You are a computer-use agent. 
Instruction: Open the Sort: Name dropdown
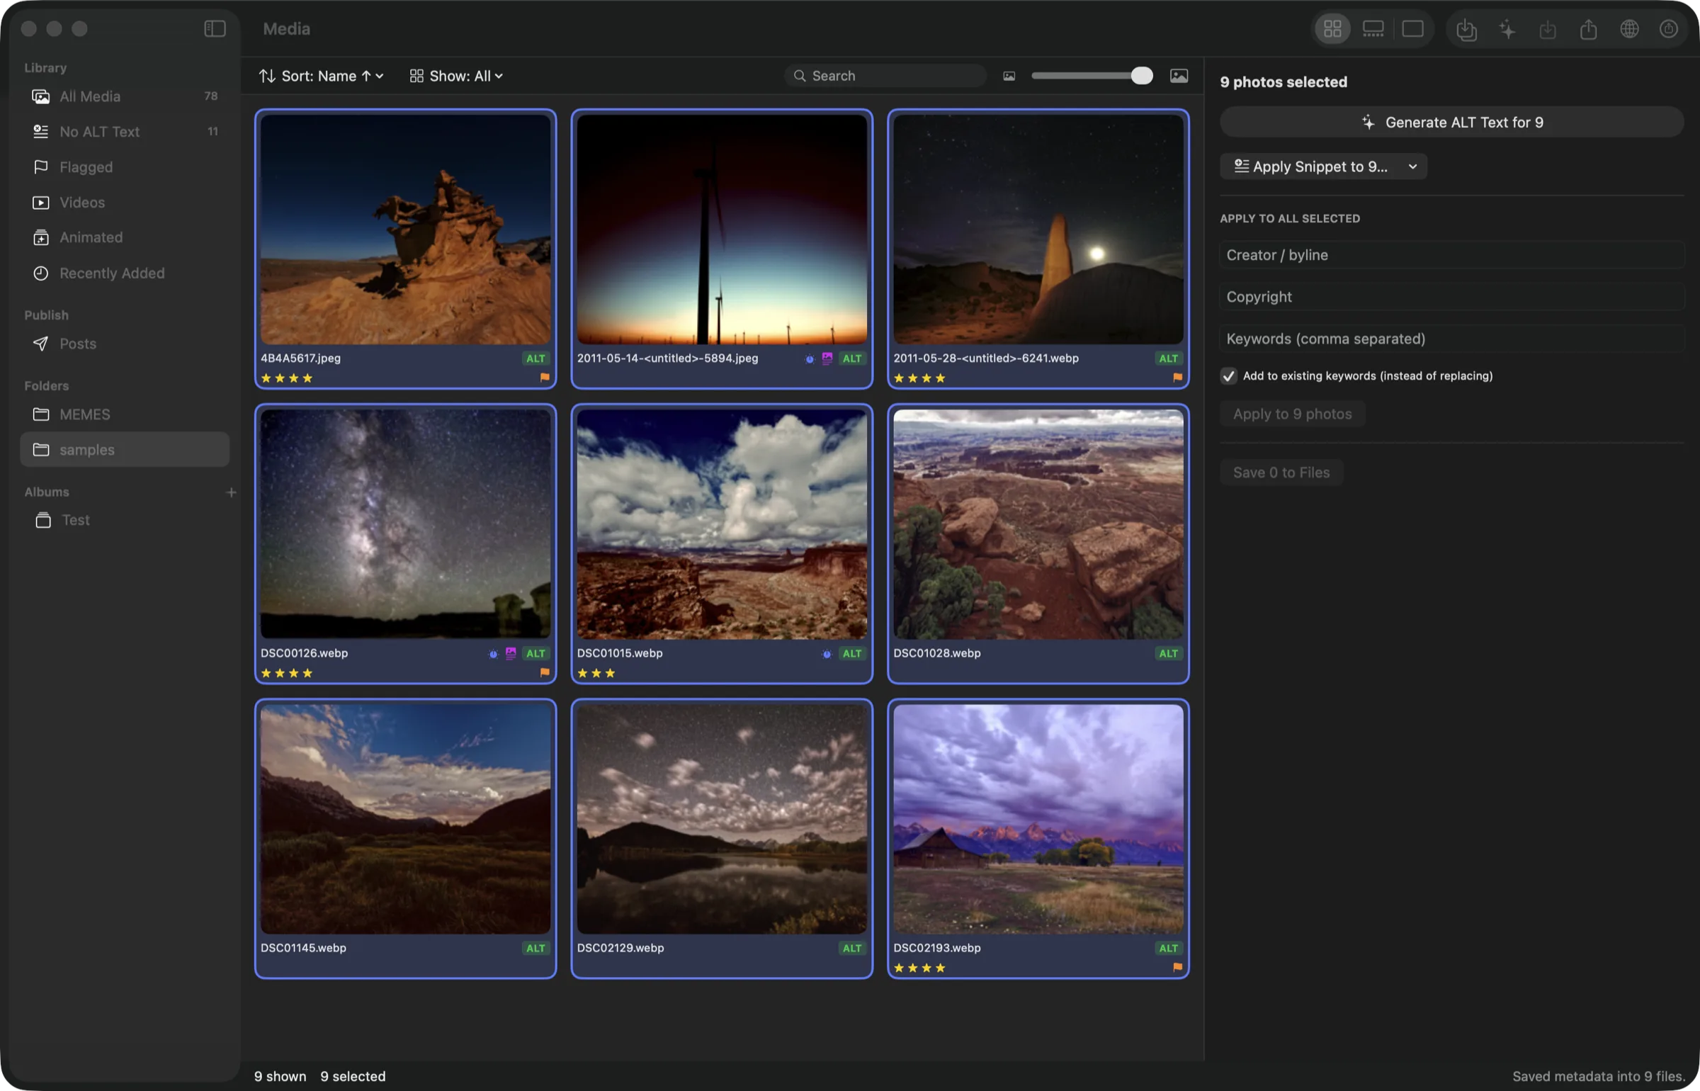click(321, 76)
